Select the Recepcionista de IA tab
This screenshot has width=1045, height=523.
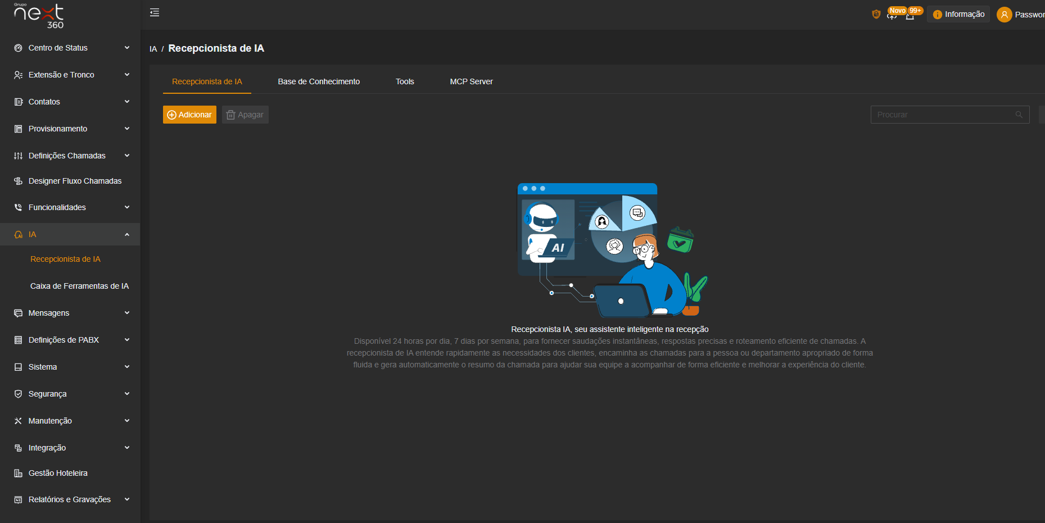coord(207,81)
